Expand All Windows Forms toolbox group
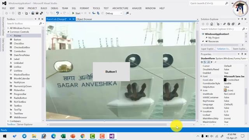Viewport: 249px width, 140px height. (x=8, y=28)
